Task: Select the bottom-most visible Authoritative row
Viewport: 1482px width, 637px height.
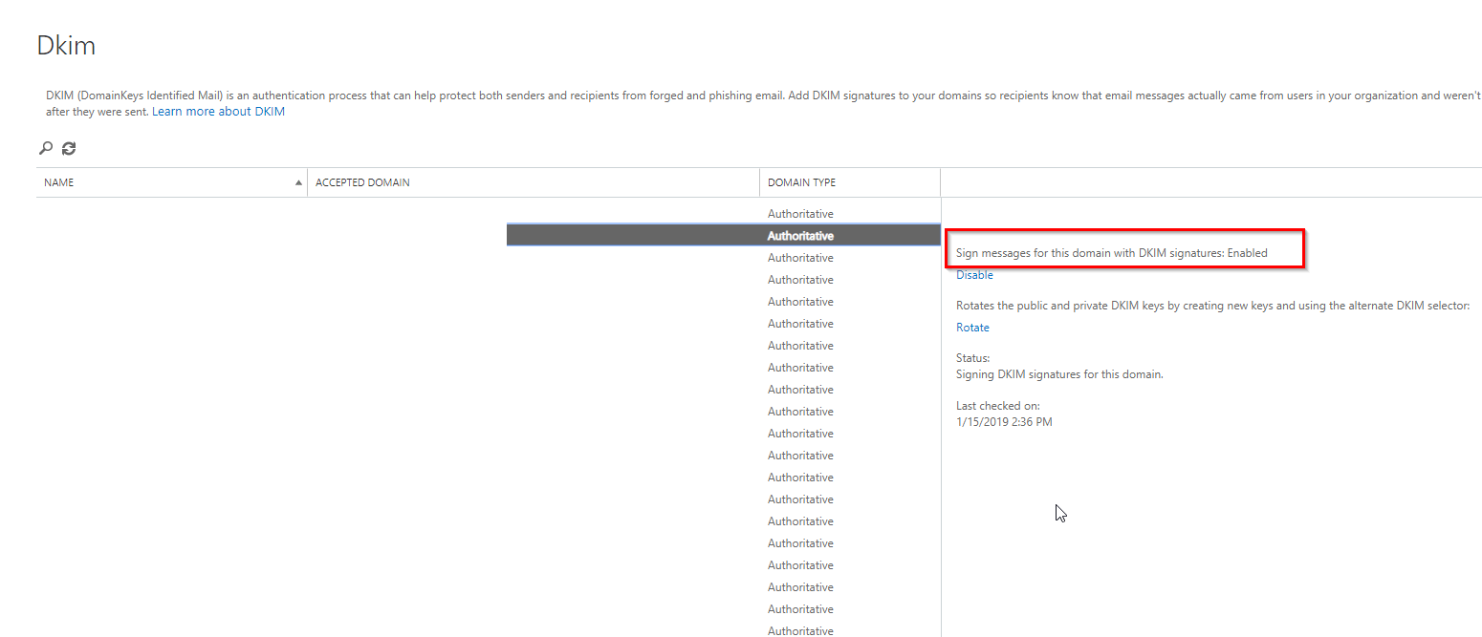Action: click(800, 630)
